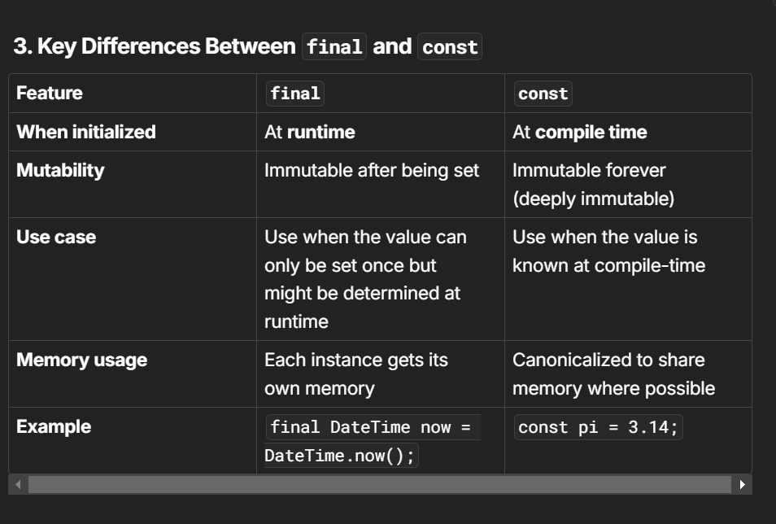Click the right scroll arrow of horizontal scrollbar
776x524 pixels.
point(742,484)
